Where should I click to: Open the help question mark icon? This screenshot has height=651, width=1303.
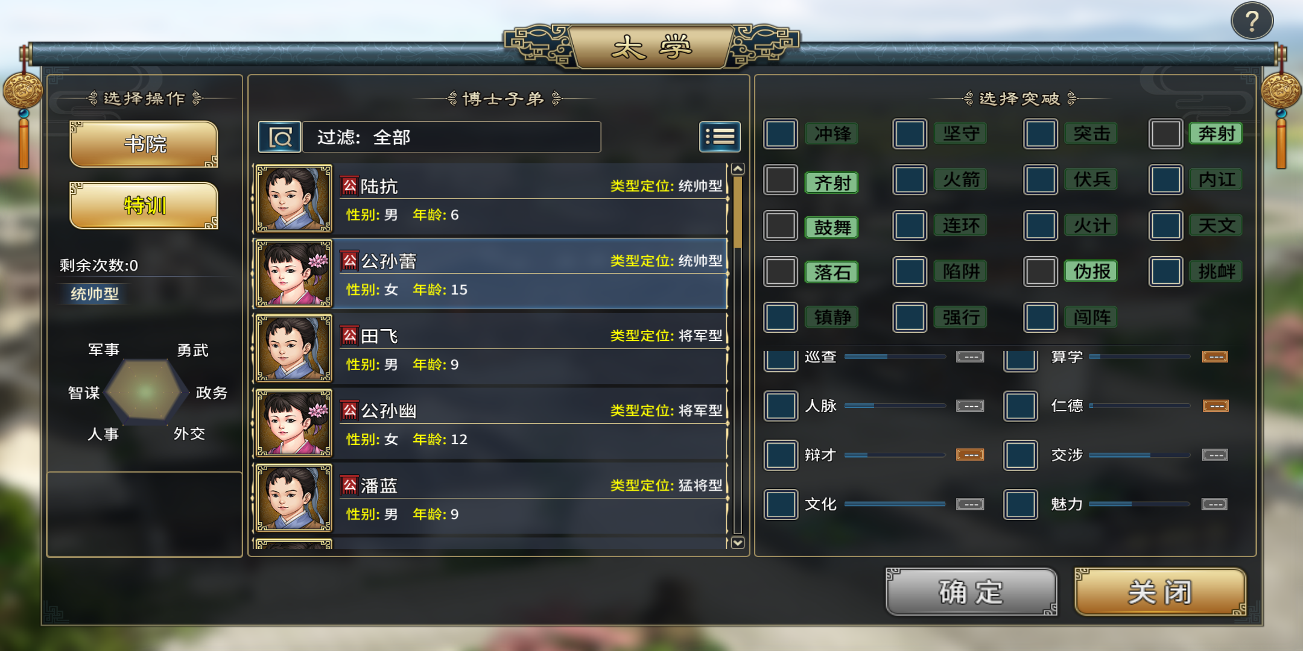coord(1252,21)
